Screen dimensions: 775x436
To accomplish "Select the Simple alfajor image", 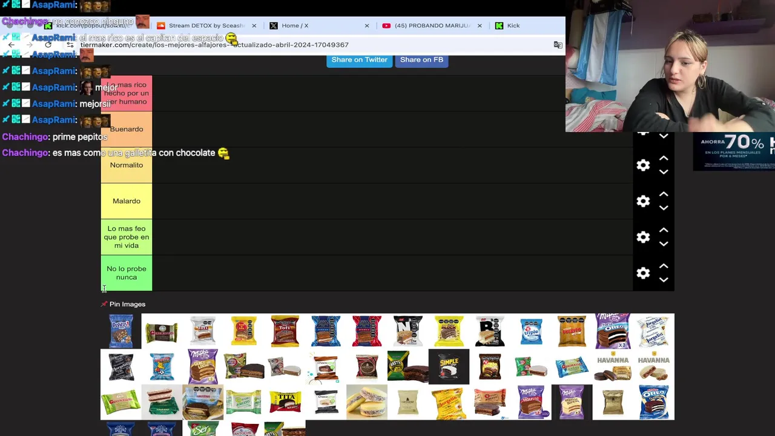I will point(449,367).
